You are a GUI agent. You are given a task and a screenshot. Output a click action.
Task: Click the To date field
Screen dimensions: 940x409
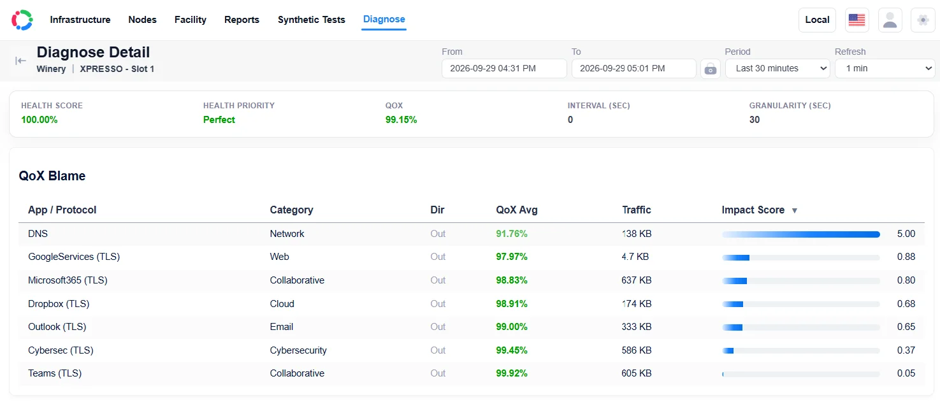634,69
